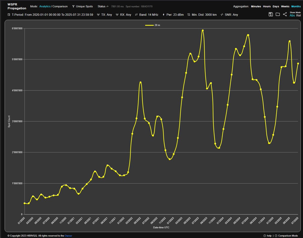Open the T-Period date range selector
This screenshot has height=238, width=303.
(50, 15)
